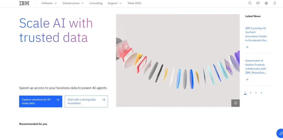The height and width of the screenshot is (140, 283).
Task: Go to news page 3
Action: point(256,93)
